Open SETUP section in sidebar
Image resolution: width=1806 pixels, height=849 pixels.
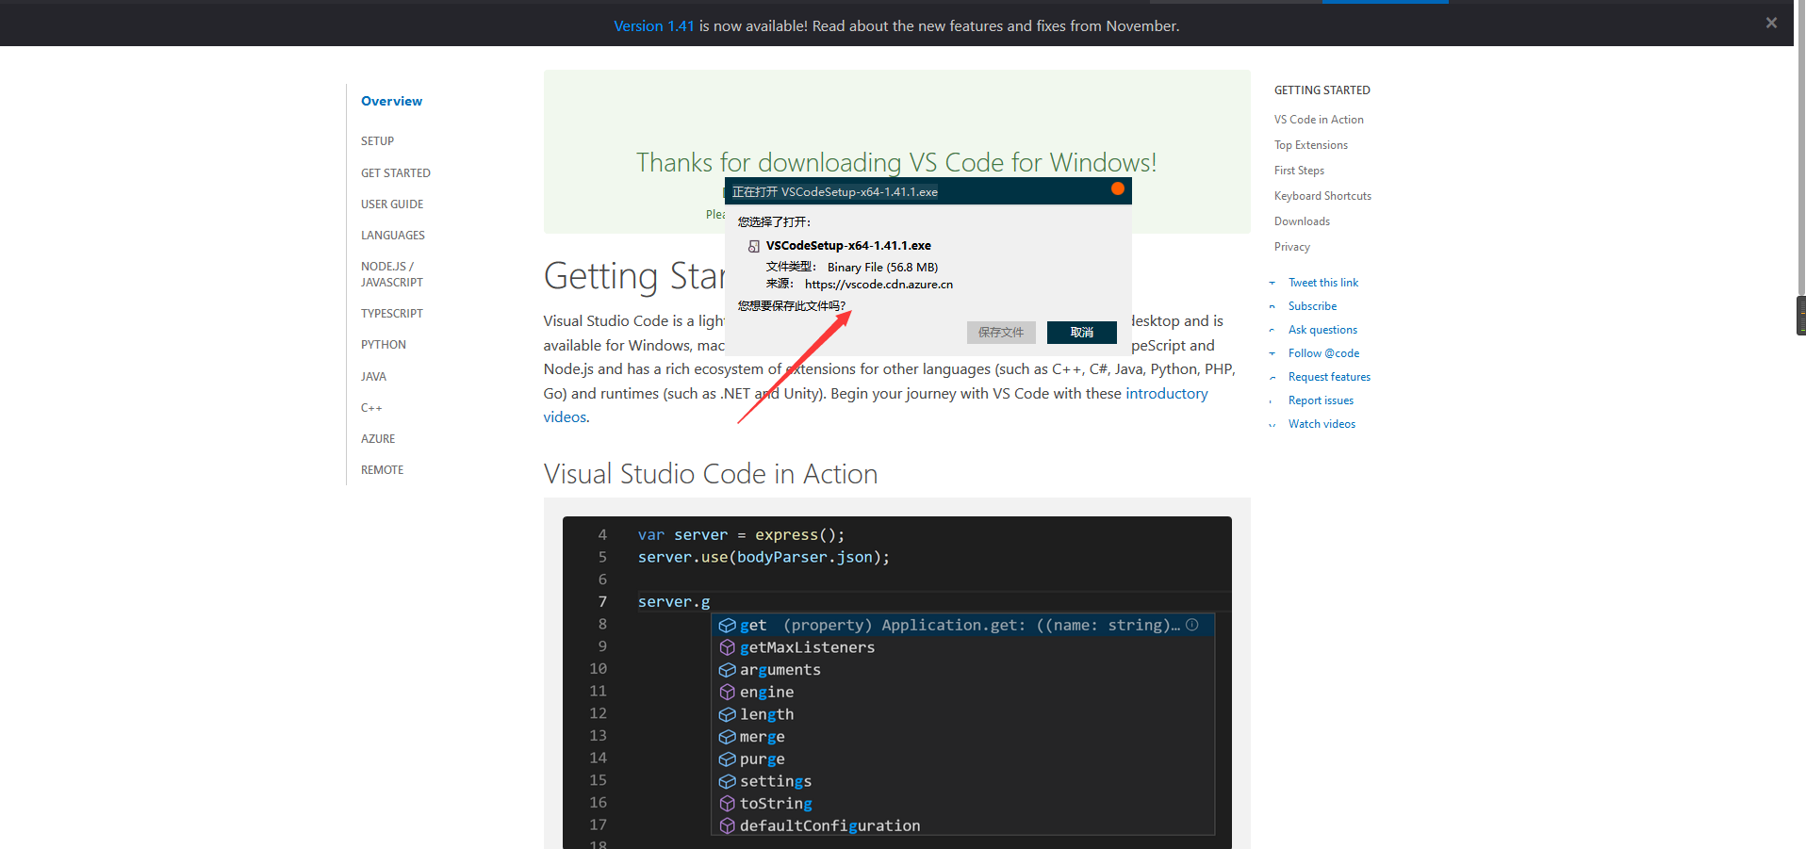tap(377, 141)
